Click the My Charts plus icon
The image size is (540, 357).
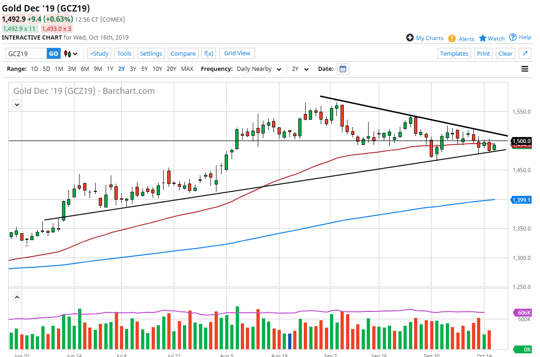[409, 38]
